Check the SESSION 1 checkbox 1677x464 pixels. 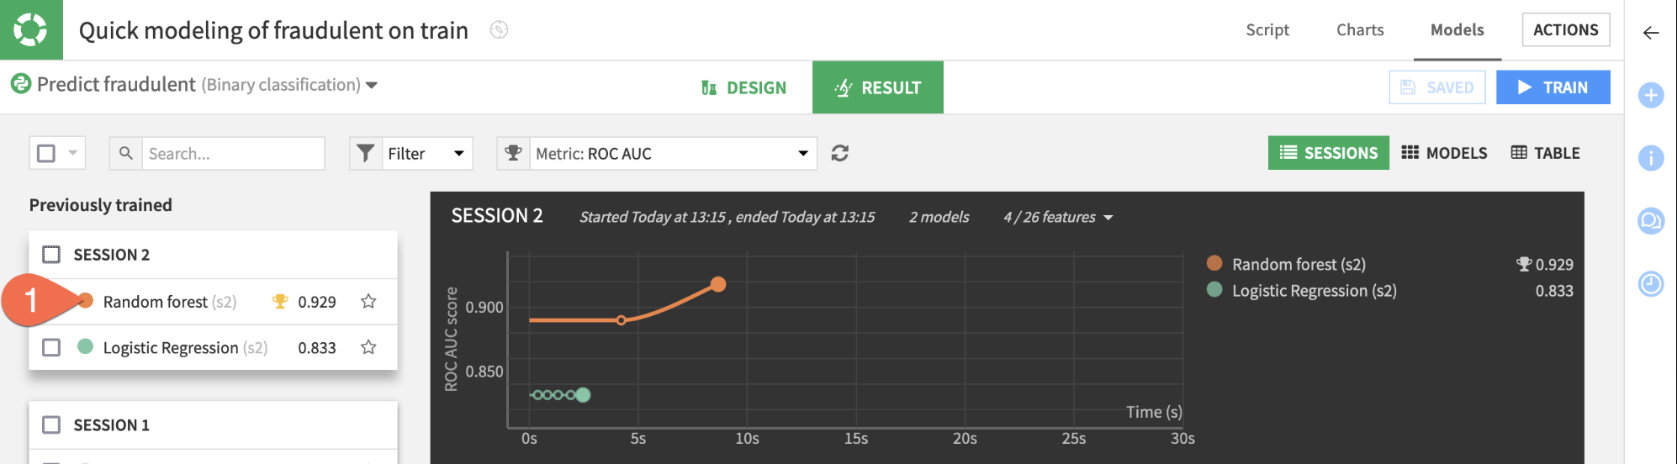[51, 424]
